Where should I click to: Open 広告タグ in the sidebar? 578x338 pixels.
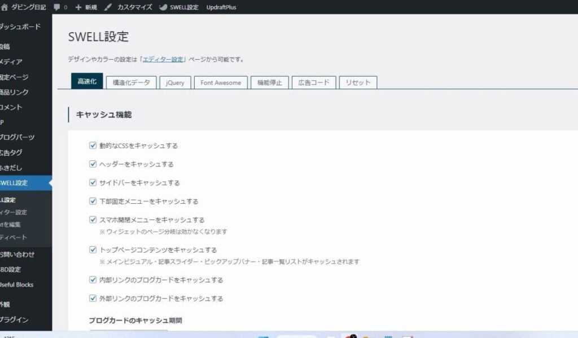coord(11,152)
